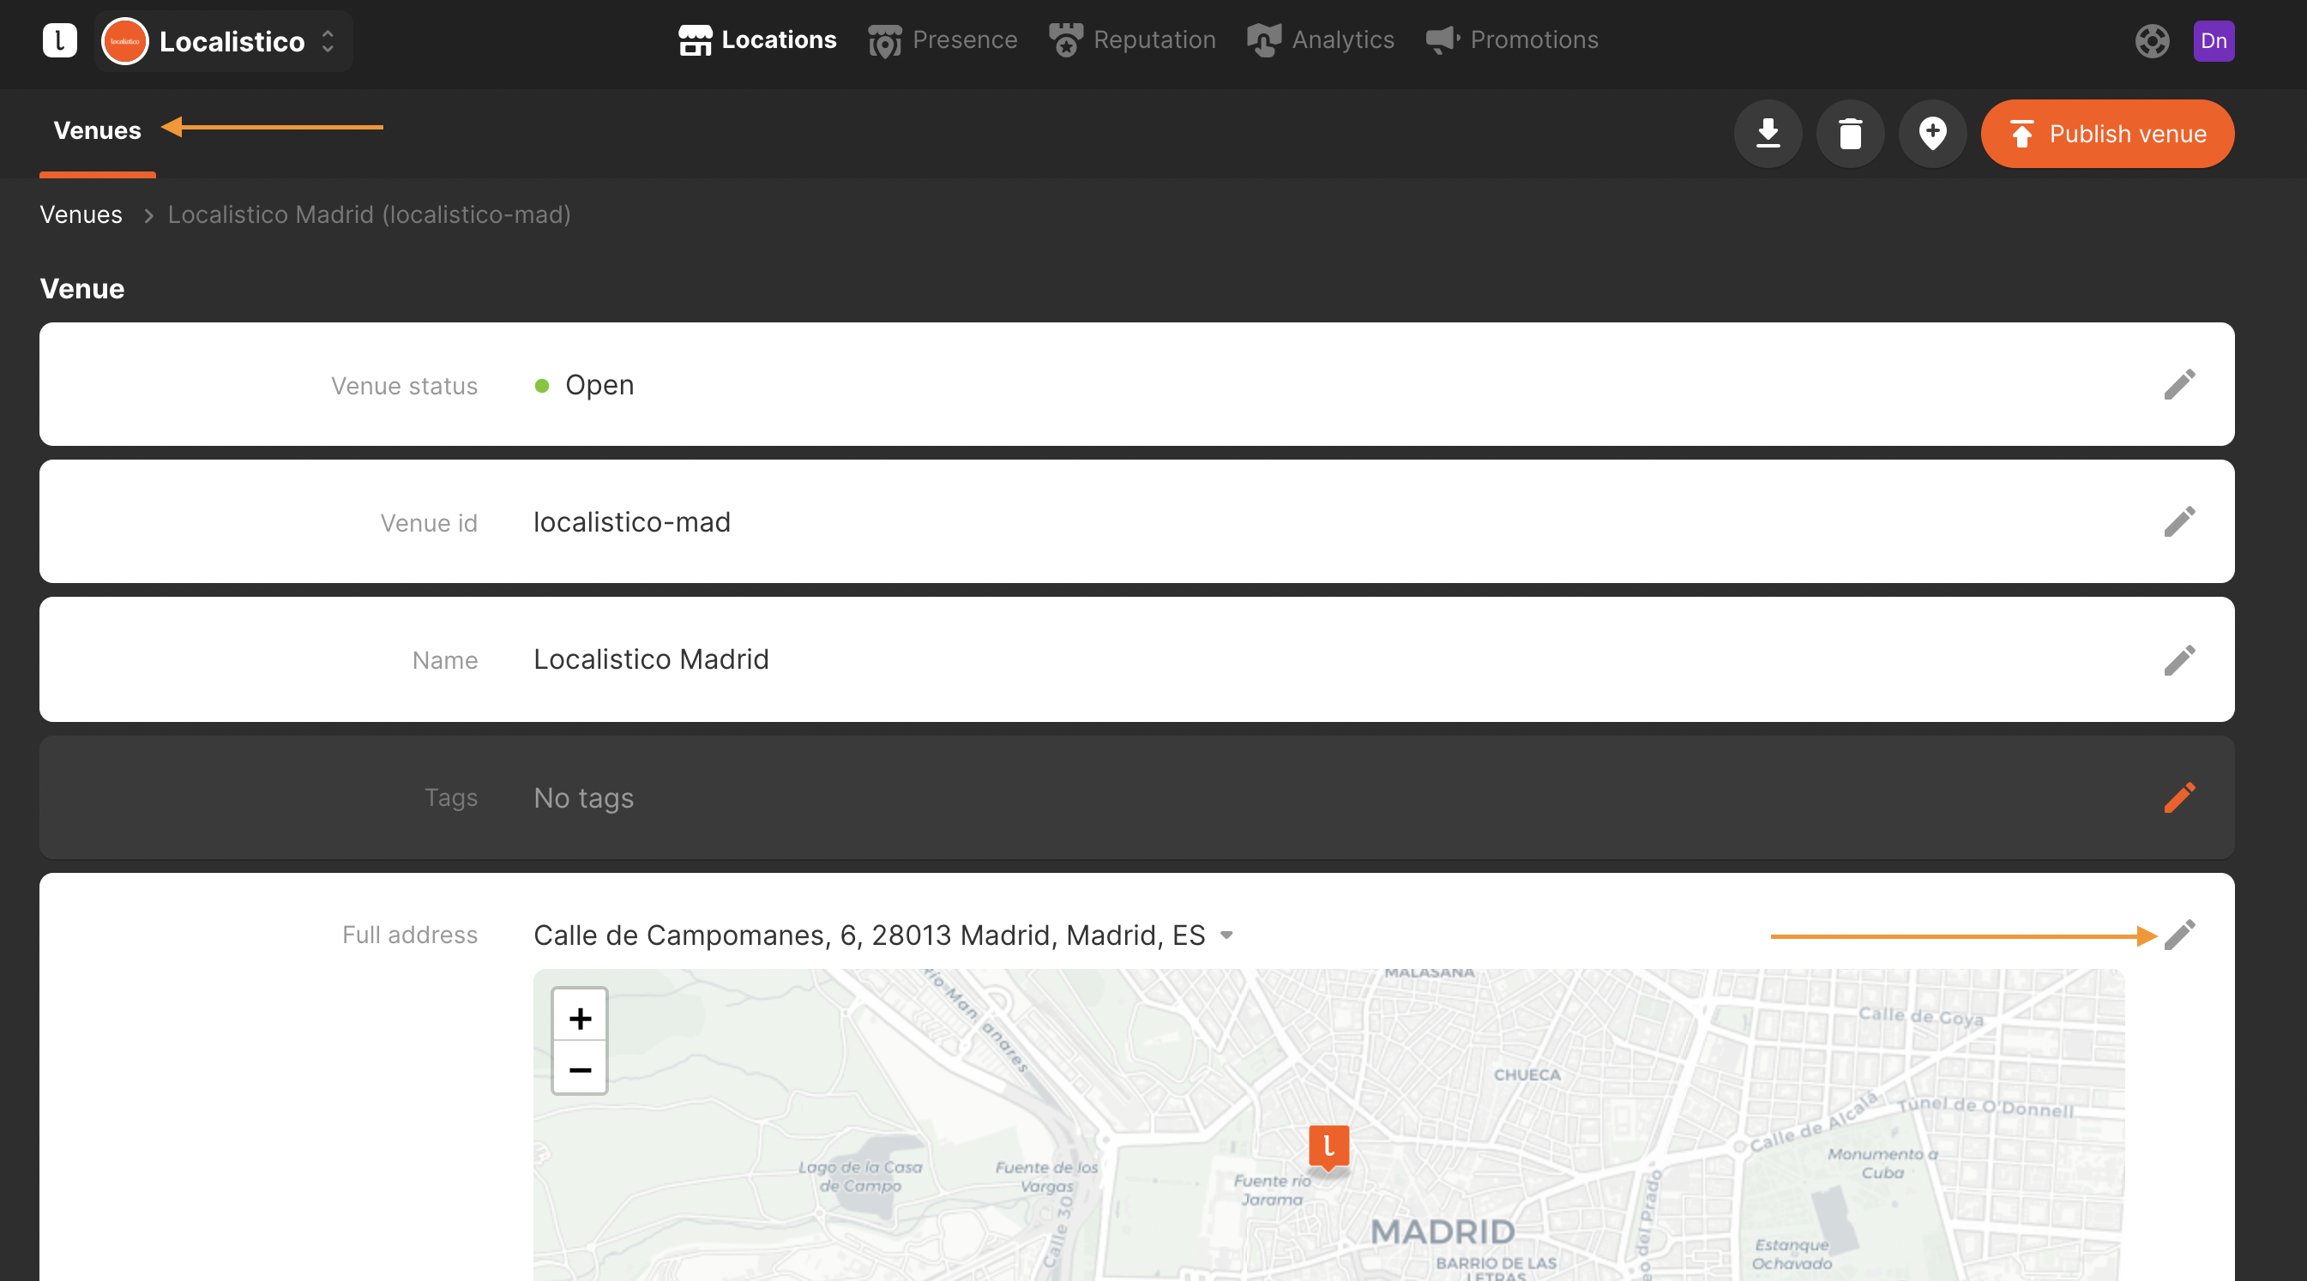The height and width of the screenshot is (1281, 2307).
Task: Edit the Tags field
Action: [2180, 797]
